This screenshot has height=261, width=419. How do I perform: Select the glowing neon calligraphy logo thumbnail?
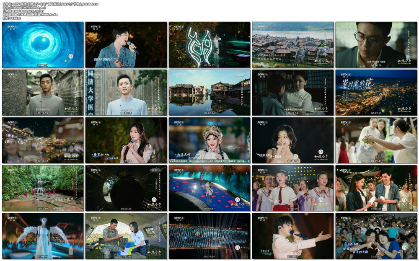tap(209, 45)
